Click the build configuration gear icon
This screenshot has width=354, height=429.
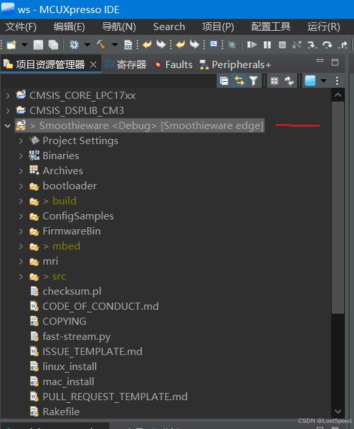pos(74,45)
